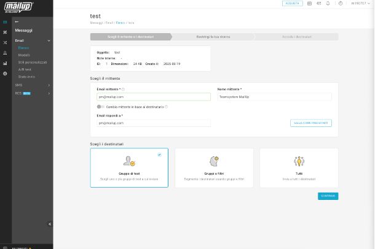Screen dimensions: 375x249
Task: Select Tutti to send to all recipients
Action: click(299, 167)
